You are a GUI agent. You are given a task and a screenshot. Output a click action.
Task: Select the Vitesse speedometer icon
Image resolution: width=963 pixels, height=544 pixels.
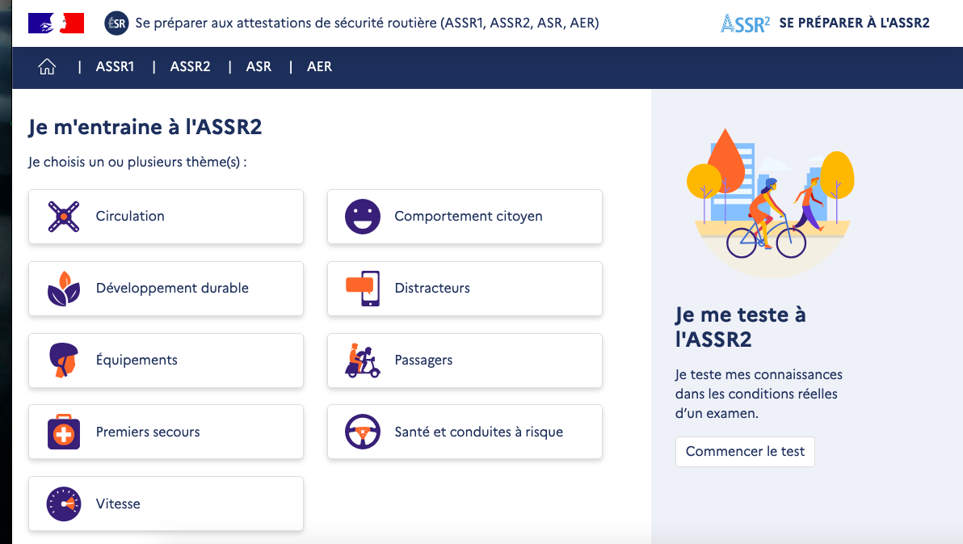click(64, 504)
